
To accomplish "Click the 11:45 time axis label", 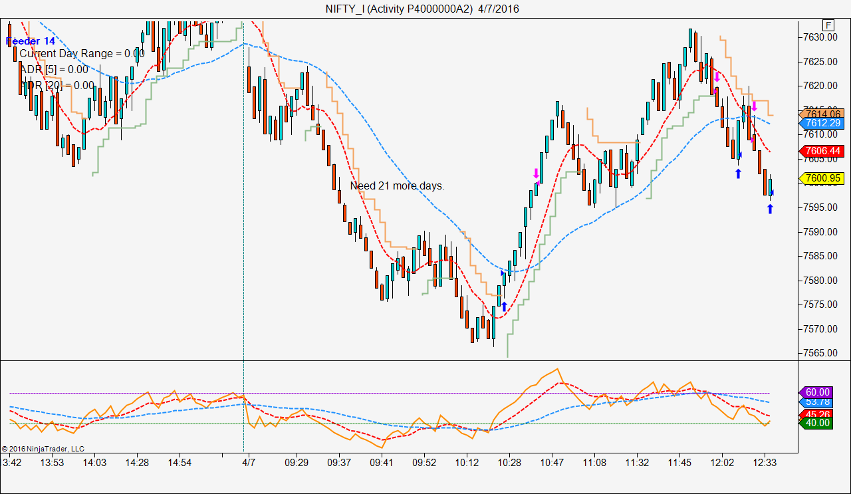I will [679, 463].
